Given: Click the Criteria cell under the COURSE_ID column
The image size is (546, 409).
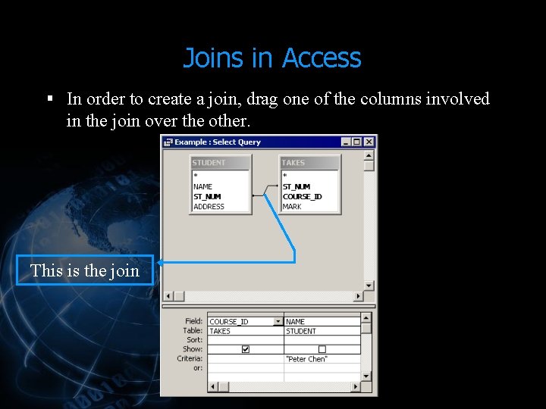Looking at the screenshot, I should coord(246,358).
